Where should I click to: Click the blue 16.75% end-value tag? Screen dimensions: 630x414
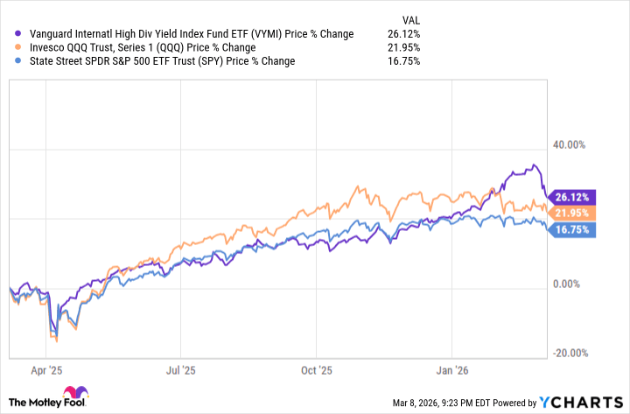tap(570, 229)
